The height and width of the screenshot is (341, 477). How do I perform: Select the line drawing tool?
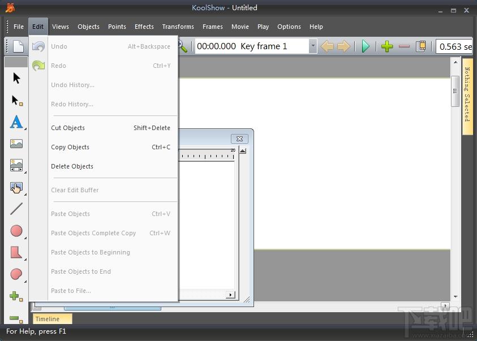[16, 209]
